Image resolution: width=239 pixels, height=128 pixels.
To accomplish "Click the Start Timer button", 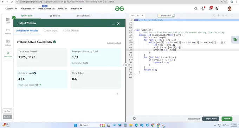I will (x=166, y=16).
